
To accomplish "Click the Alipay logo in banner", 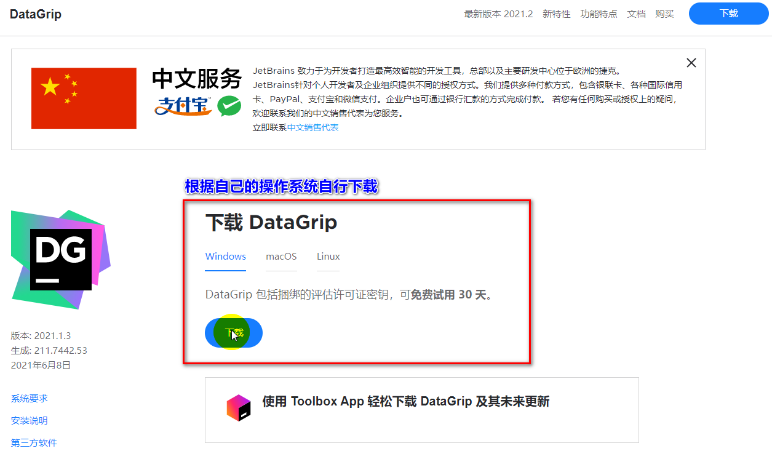I will pyautogui.click(x=183, y=106).
